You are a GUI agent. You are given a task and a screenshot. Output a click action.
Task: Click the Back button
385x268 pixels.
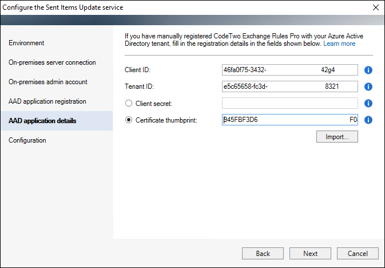(x=263, y=253)
